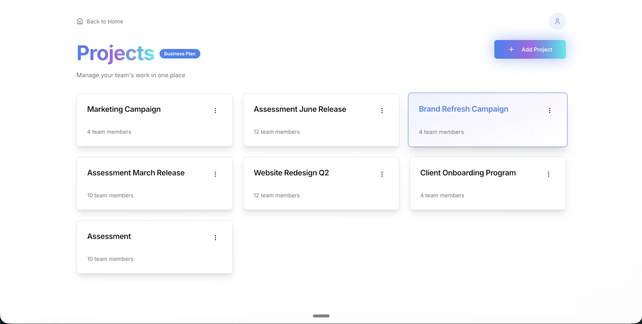642x324 pixels.
Task: Open the user profile avatar icon
Action: pos(557,21)
